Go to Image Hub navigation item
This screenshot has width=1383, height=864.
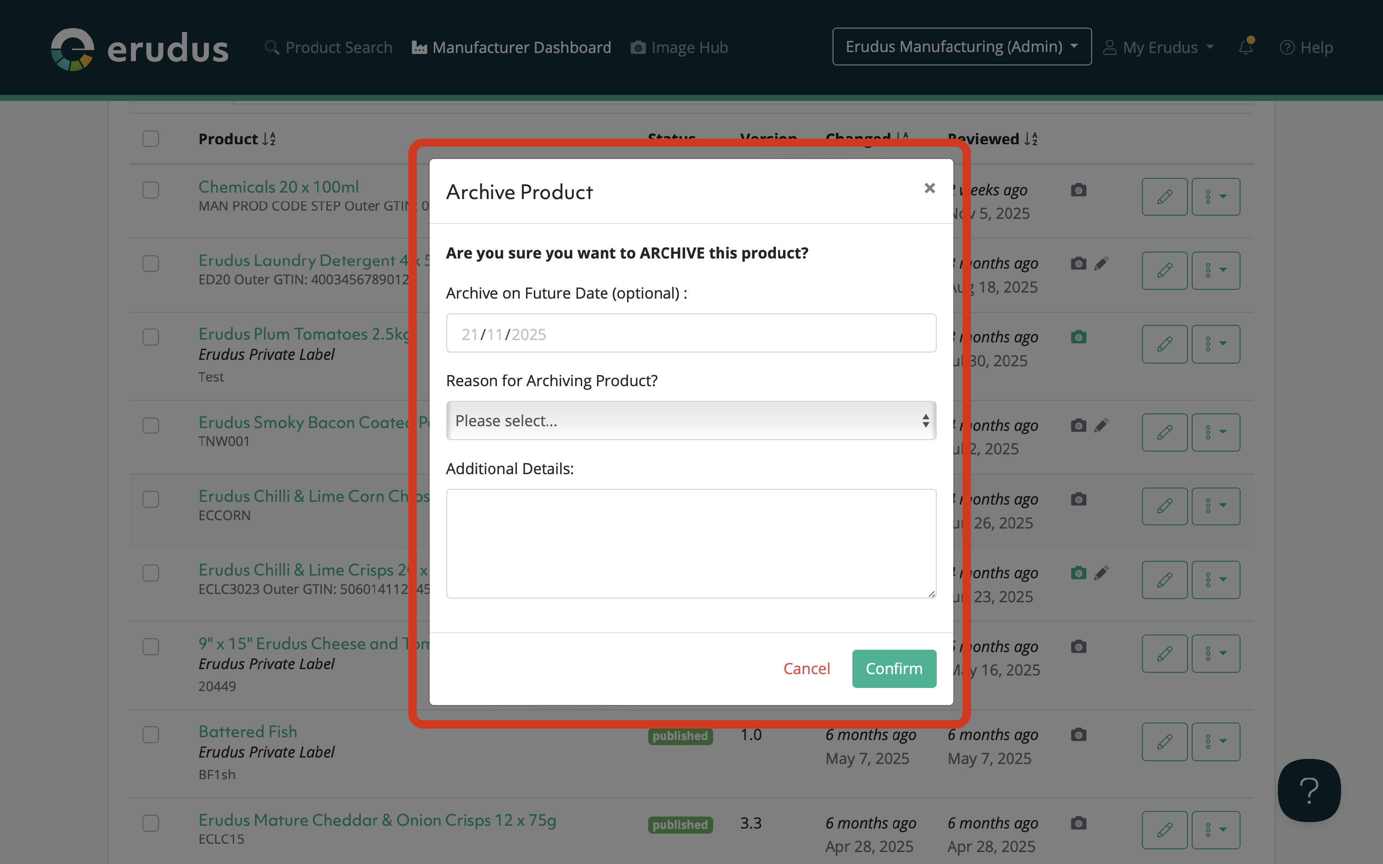679,47
